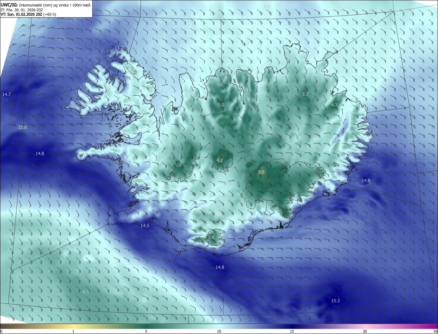Click the 5 tick label on the color scale

(x=146, y=331)
